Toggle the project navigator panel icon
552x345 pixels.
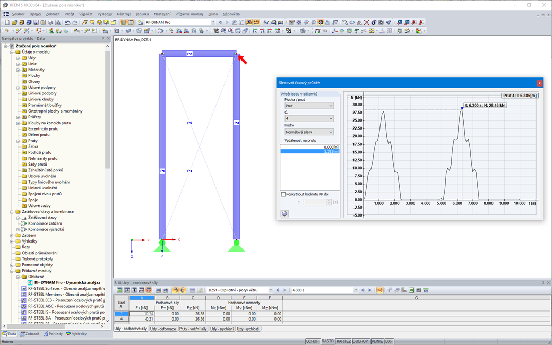point(124,22)
